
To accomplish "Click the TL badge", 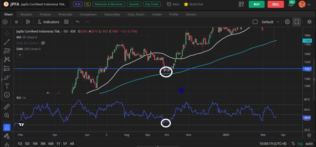I will [x=87, y=4].
